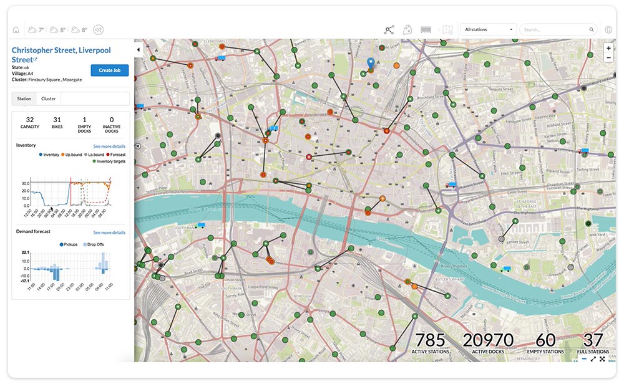Open the map settings icon
624x384 pixels.
[x=446, y=29]
